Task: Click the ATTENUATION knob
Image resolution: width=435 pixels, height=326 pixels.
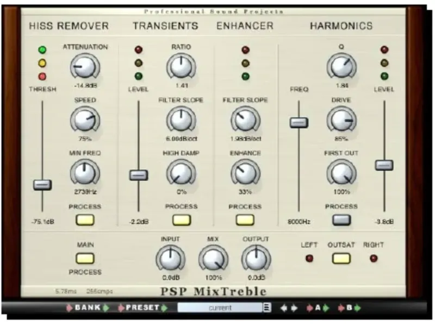Action: pos(85,67)
